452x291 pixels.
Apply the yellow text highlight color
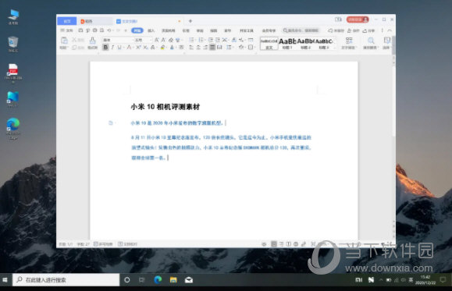coord(162,48)
